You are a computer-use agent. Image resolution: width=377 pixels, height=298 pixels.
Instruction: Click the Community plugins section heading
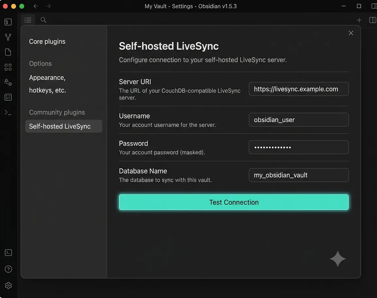click(x=57, y=112)
